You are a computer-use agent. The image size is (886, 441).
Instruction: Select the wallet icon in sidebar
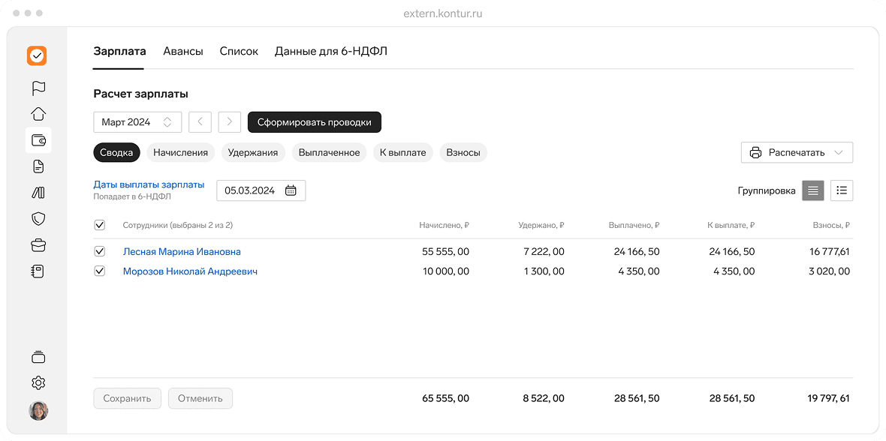(38, 140)
